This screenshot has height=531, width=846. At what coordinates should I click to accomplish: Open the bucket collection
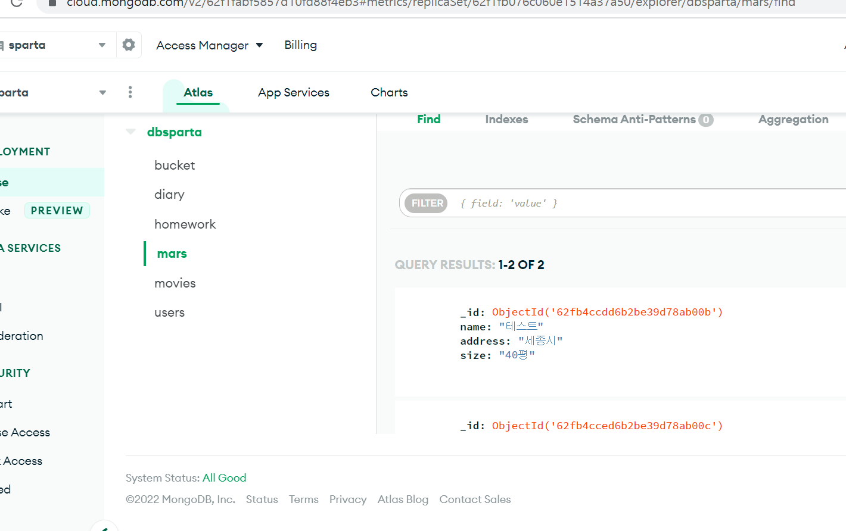click(x=175, y=165)
